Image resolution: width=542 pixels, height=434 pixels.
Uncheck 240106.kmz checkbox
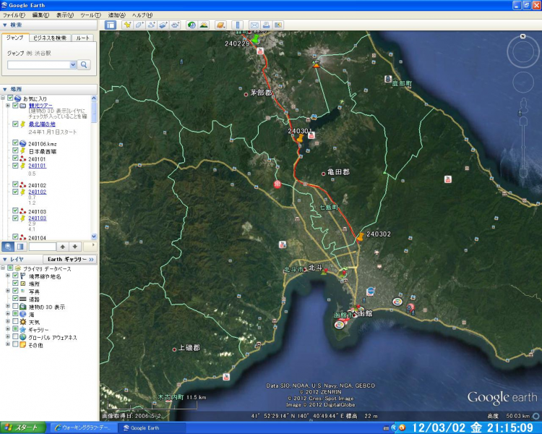coord(15,143)
